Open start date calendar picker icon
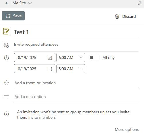 coord(50,58)
